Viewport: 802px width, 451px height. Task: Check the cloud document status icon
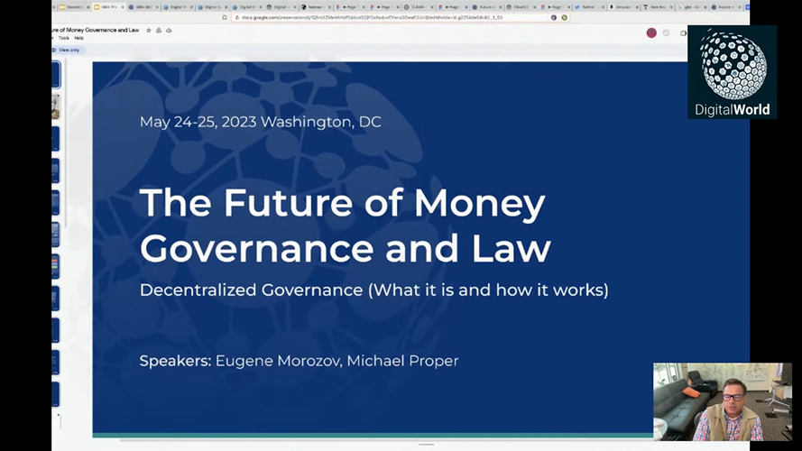(x=169, y=30)
